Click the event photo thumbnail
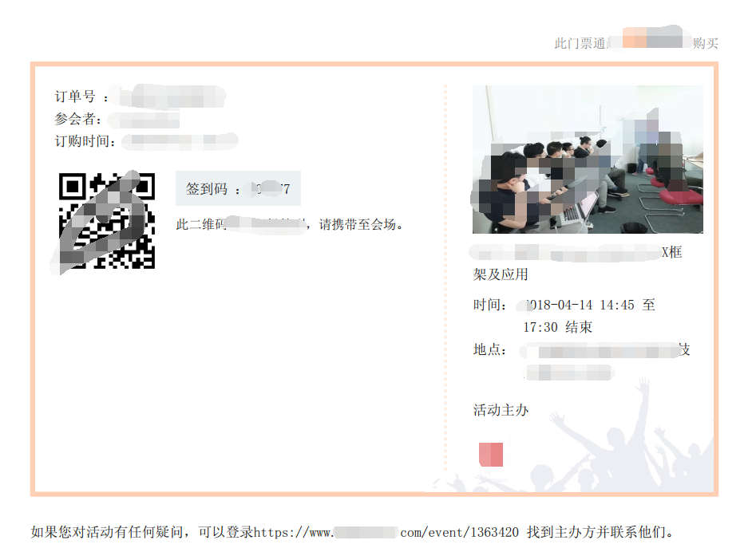 [588, 160]
